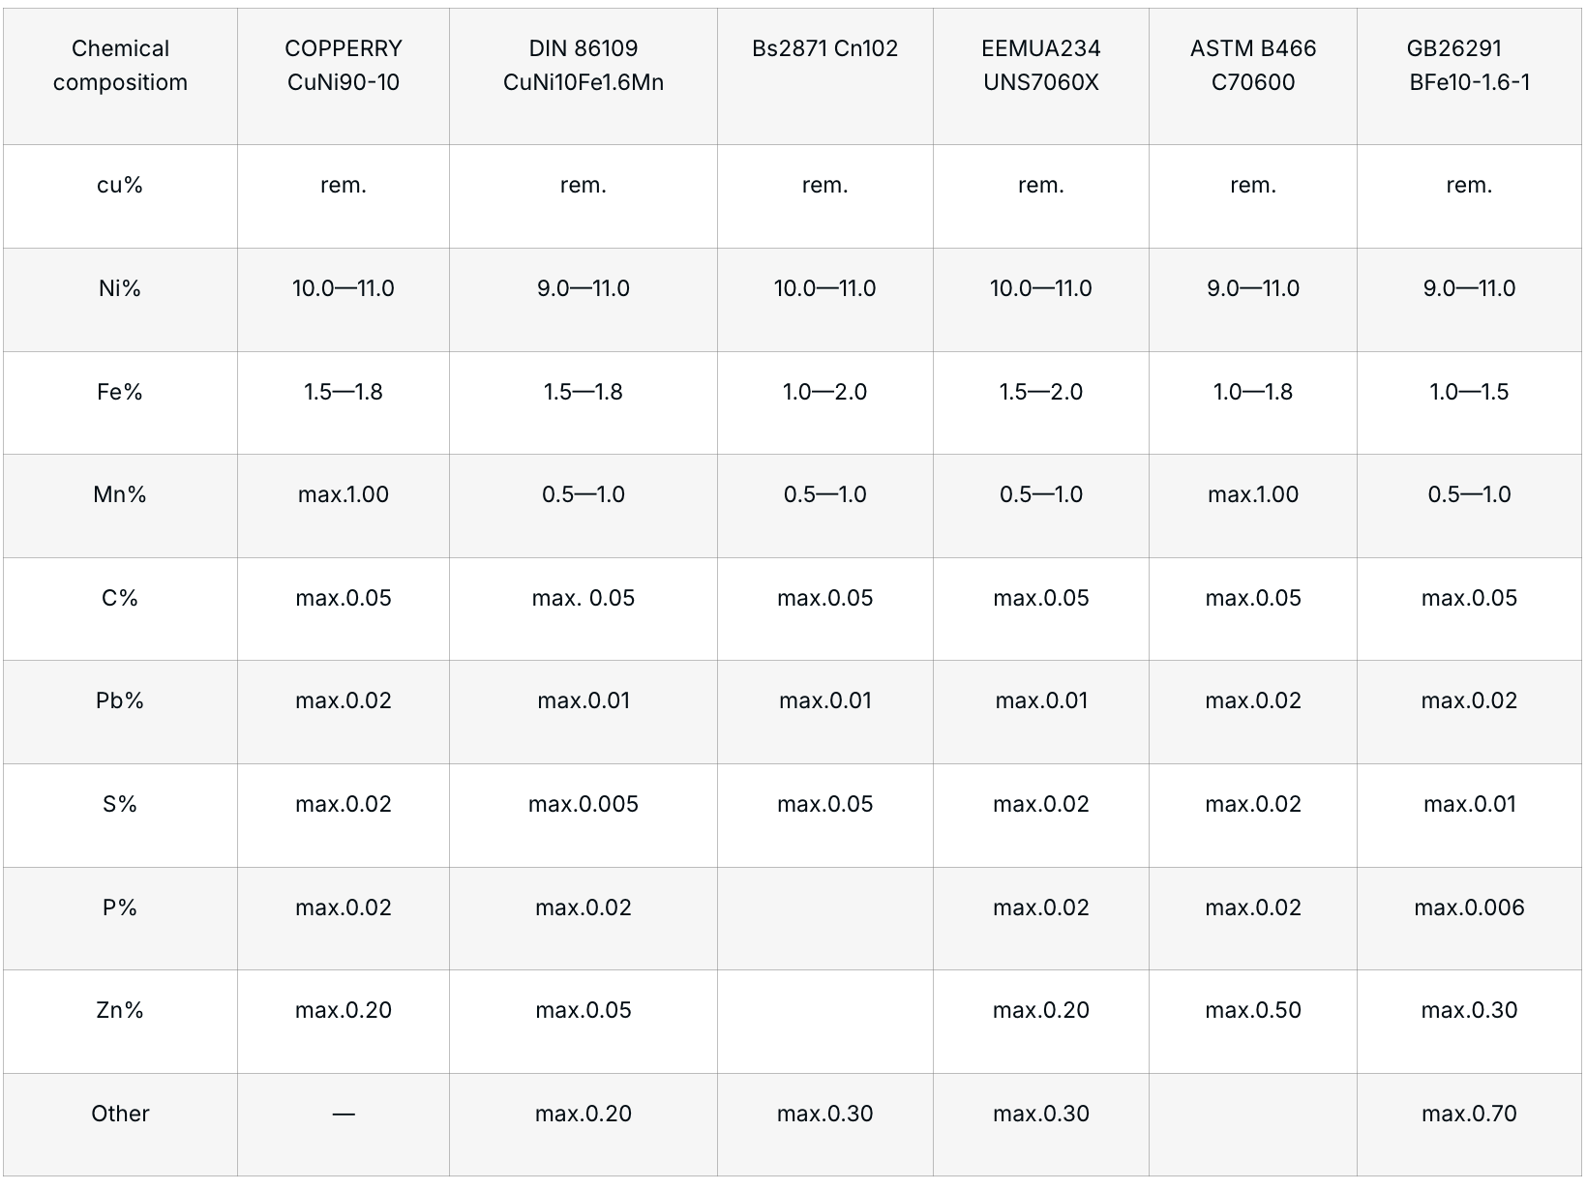Select the max.0.006 phosphorus value cell
The image size is (1587, 1190).
1469,907
